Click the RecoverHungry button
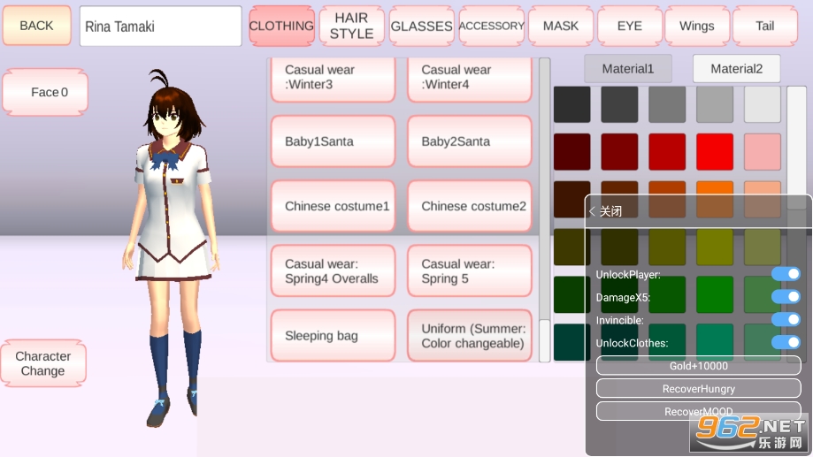The height and width of the screenshot is (457, 813). [698, 388]
